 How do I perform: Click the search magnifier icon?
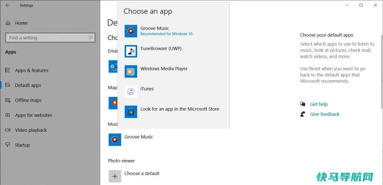[91, 38]
